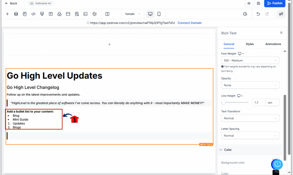The height and width of the screenshot is (175, 293).
Task: Open the pages document icon in toolbar
Action: click(25, 14)
